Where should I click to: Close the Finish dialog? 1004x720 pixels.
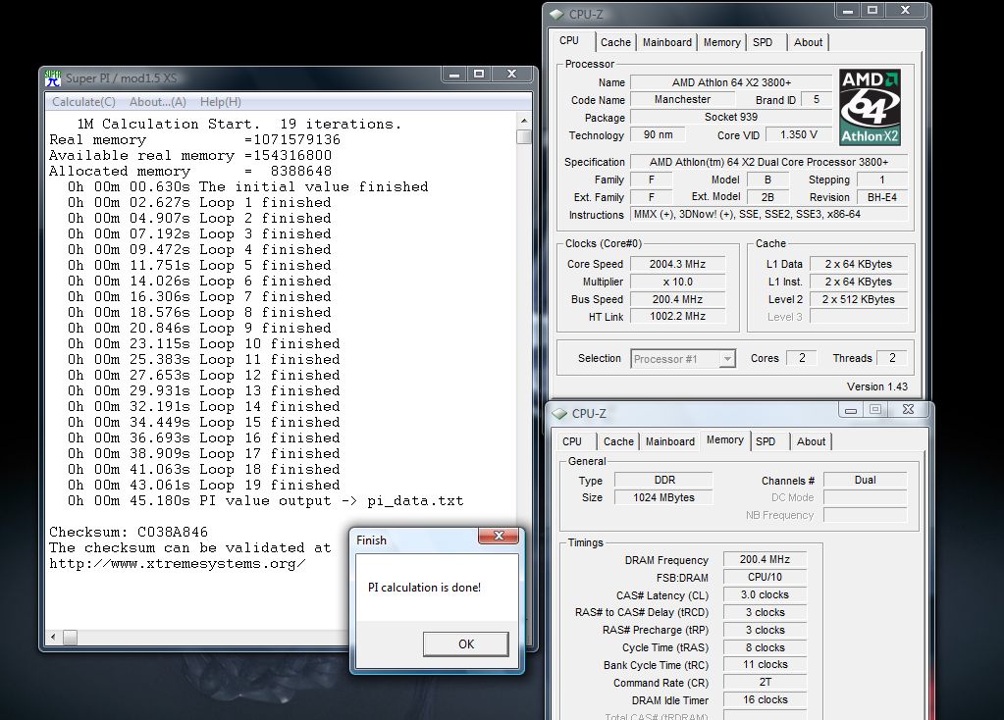coord(500,536)
